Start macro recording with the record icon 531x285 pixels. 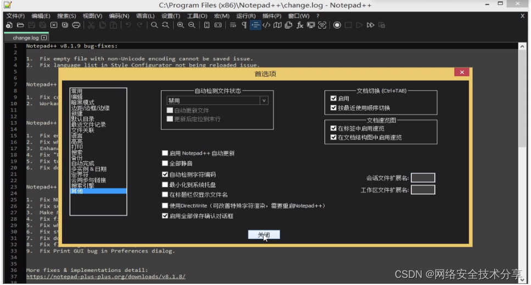pos(337,25)
